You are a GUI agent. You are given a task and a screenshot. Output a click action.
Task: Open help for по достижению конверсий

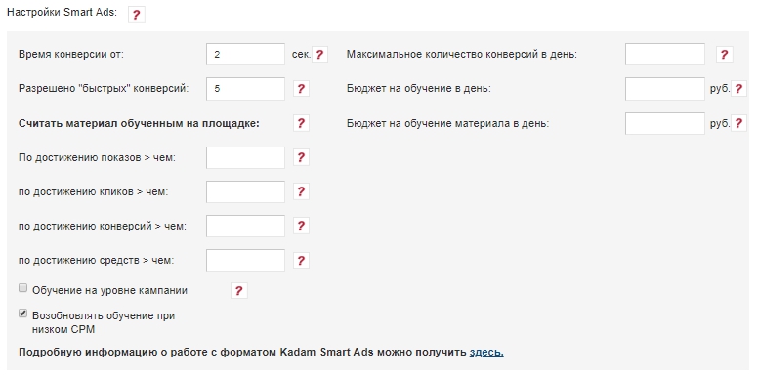301,227
